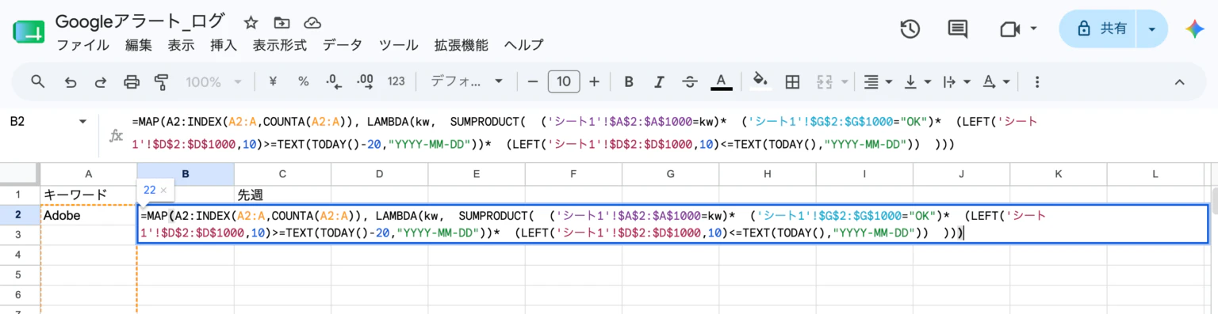1218x314 pixels.
Task: Increase decimal places
Action: click(x=365, y=81)
